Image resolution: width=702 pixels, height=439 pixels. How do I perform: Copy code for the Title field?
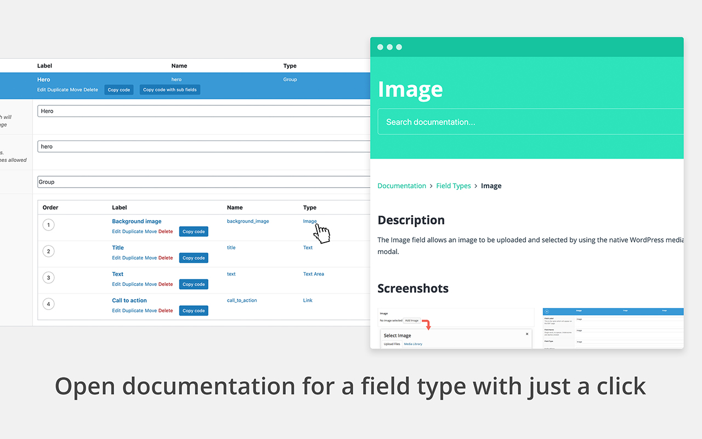pos(193,257)
